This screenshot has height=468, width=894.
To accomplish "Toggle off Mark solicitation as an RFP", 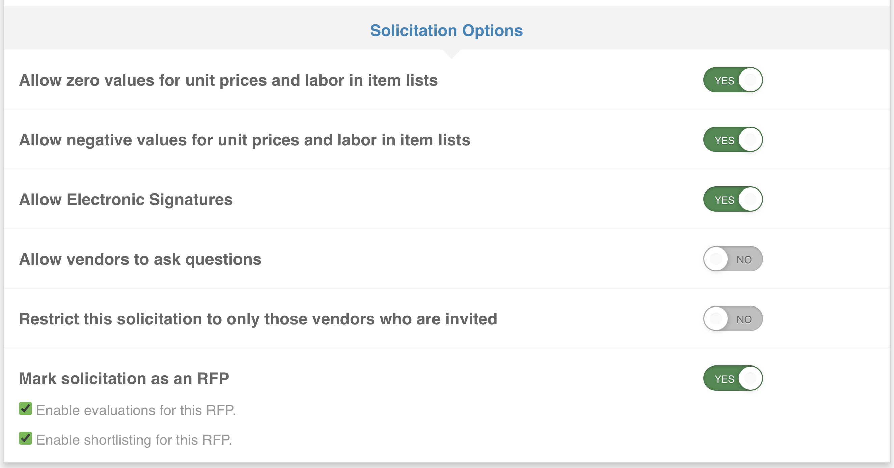I will (x=733, y=378).
